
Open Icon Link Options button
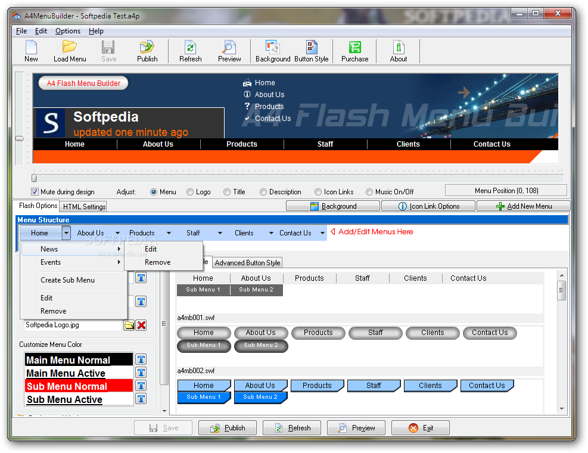pyautogui.click(x=428, y=206)
